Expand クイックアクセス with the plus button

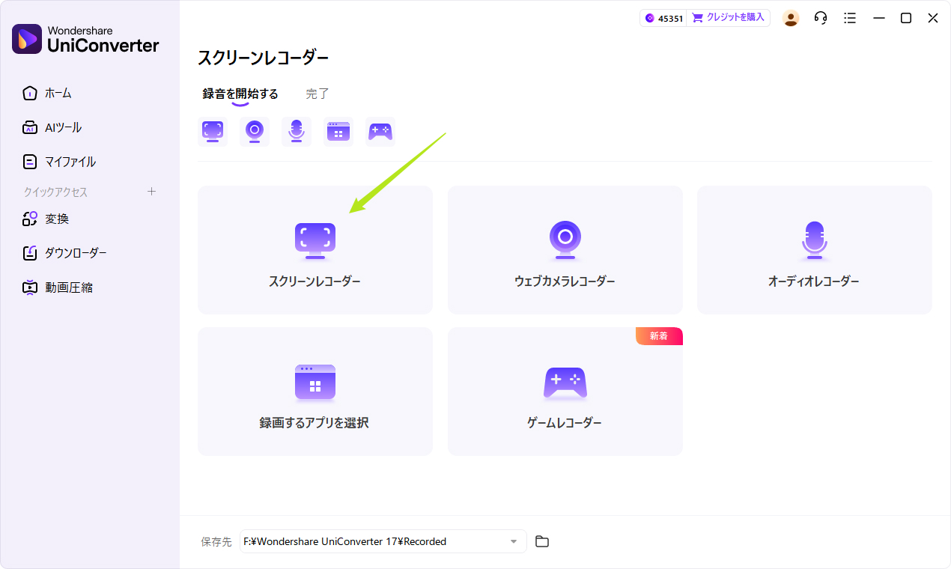point(151,192)
